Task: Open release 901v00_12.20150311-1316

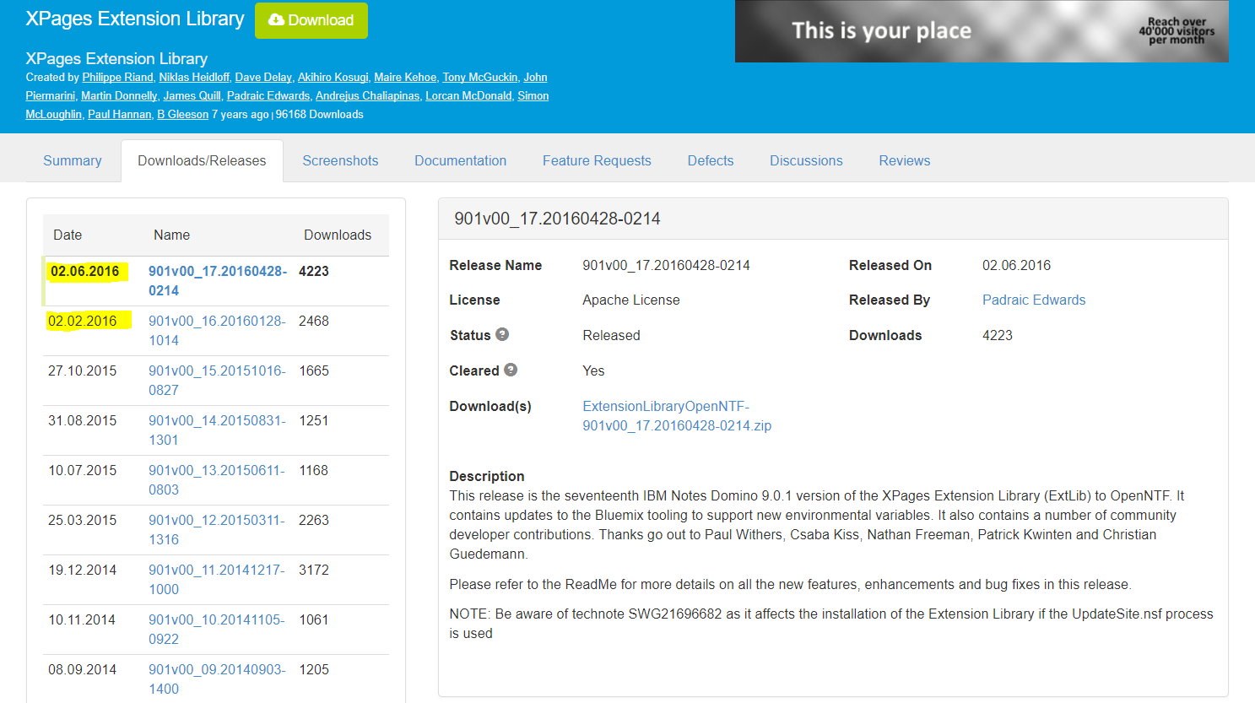Action: (217, 529)
